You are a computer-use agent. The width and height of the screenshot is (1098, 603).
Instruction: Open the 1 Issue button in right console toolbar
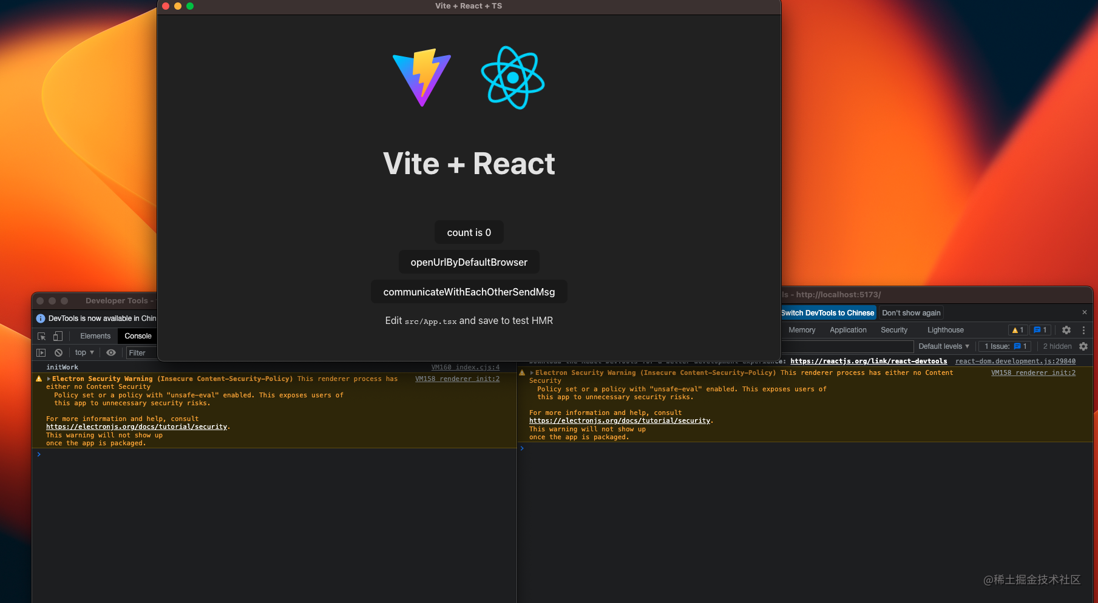[x=1005, y=346]
